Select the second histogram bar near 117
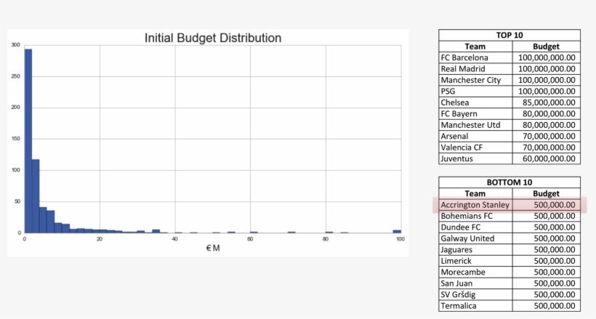596x319 pixels. [x=36, y=195]
